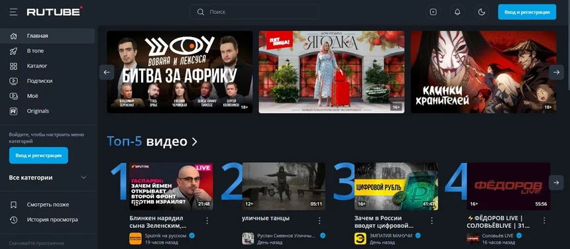Click the rocket icon beside В топе
The image size is (570, 249).
coord(13,51)
